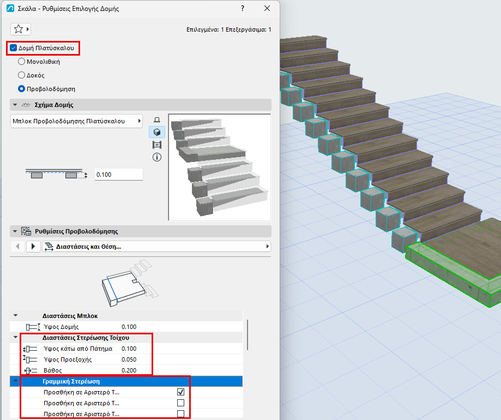Viewport: 501px width, 420px height.
Task: Collapse the Διαστάσεις Μπλοκ group
Action: (15, 316)
